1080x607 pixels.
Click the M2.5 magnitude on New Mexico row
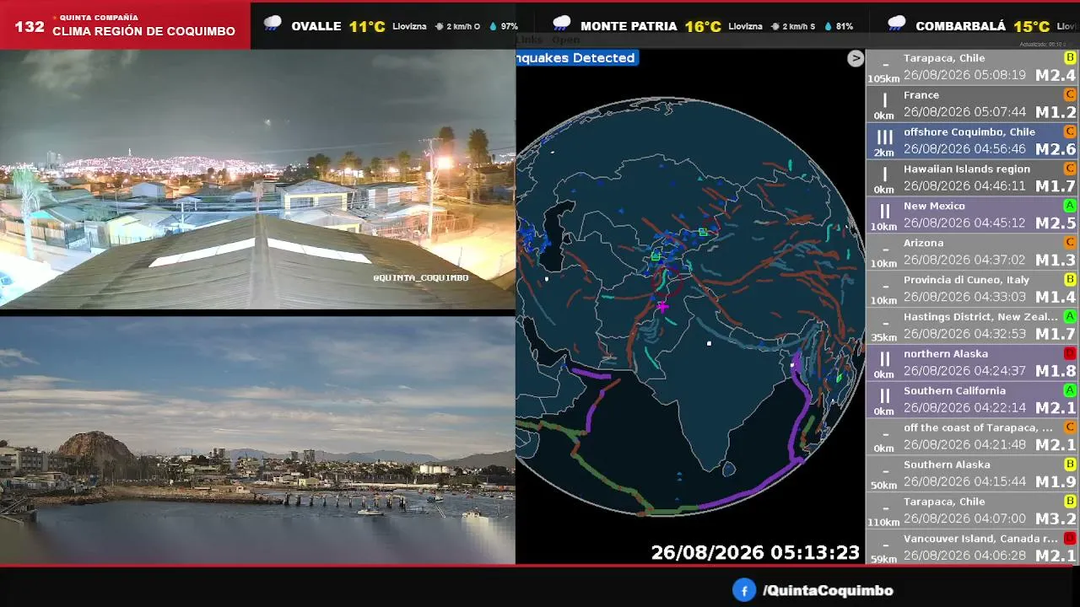point(1056,223)
